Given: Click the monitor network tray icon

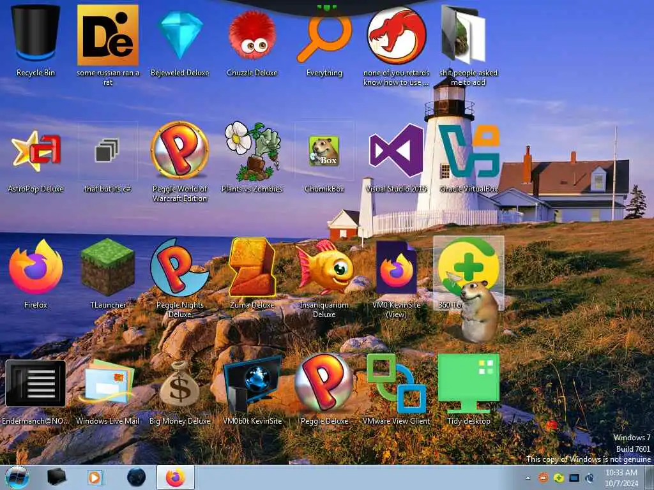Looking at the screenshot, I should [x=574, y=478].
